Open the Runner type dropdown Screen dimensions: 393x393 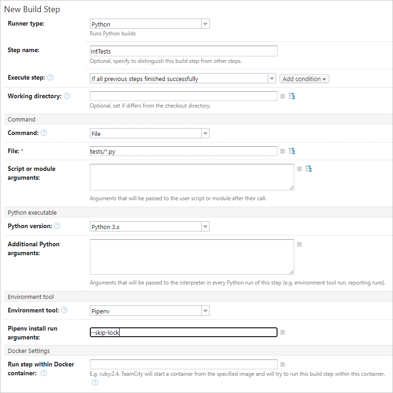(205, 24)
